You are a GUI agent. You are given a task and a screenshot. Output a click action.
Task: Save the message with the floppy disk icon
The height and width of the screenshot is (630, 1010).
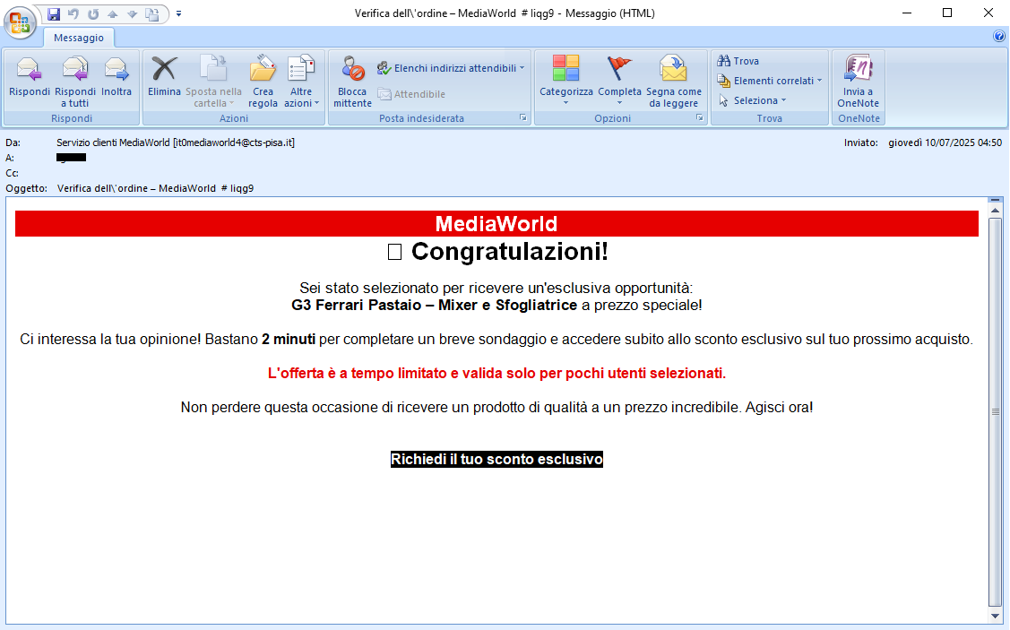[x=54, y=13]
